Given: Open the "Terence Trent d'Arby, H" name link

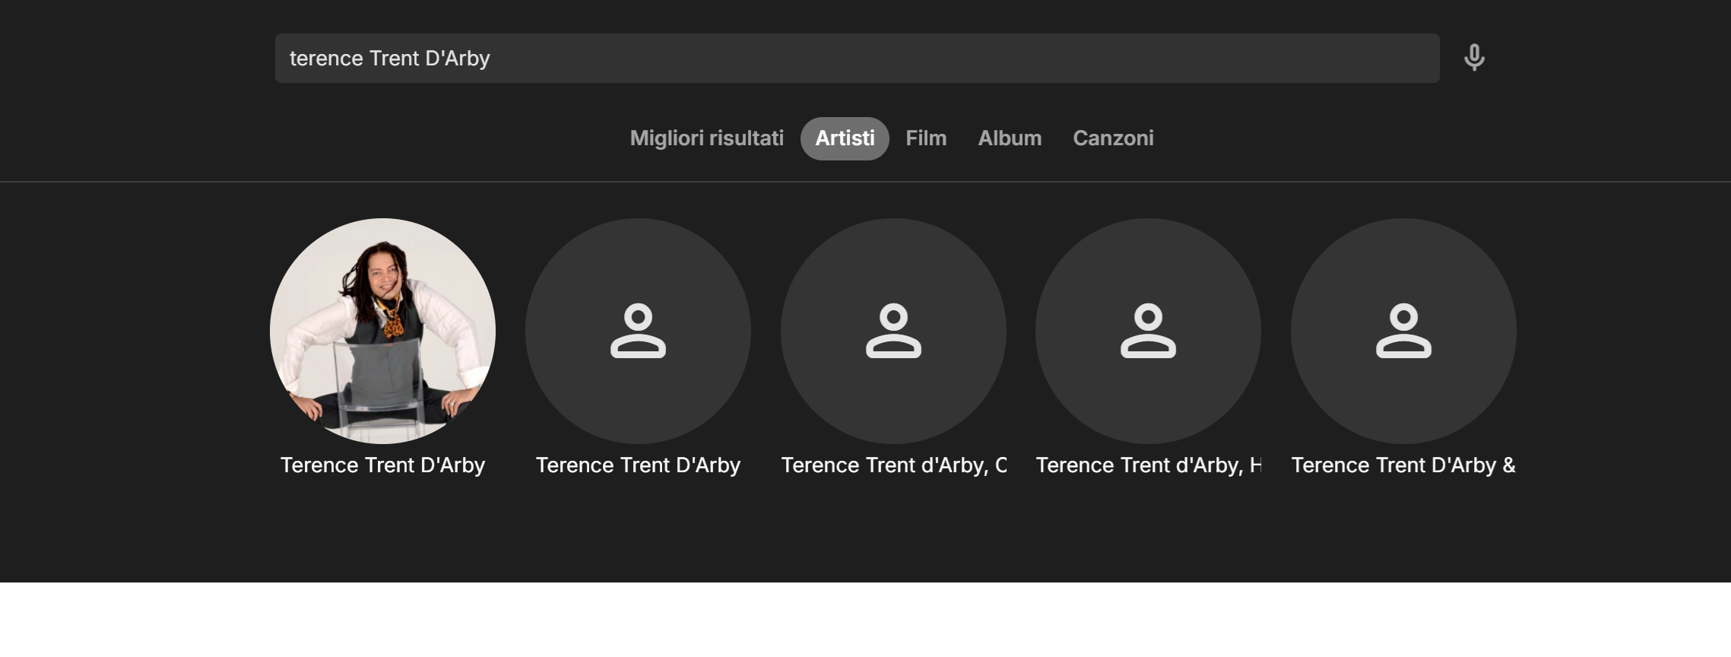Looking at the screenshot, I should [x=1148, y=465].
